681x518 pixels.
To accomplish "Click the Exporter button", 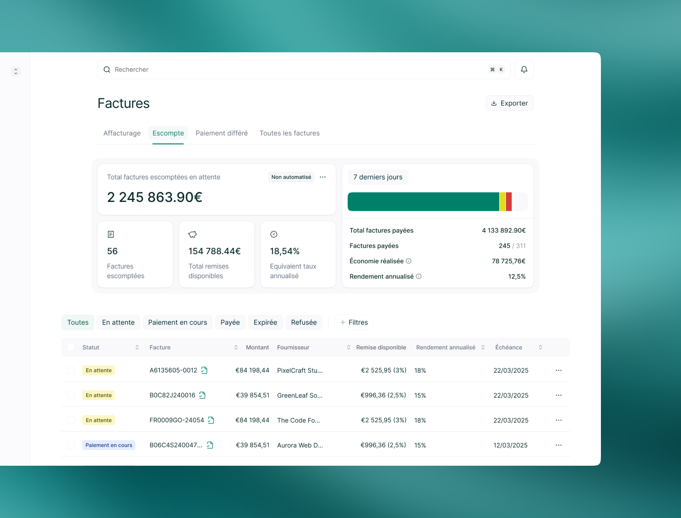I will click(509, 103).
